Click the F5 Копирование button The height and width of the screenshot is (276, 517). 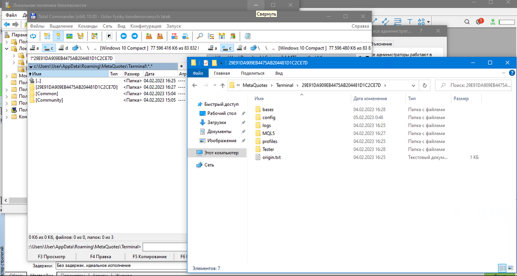[149, 256]
